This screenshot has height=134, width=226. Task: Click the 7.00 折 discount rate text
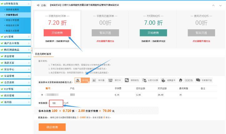[x=153, y=23]
